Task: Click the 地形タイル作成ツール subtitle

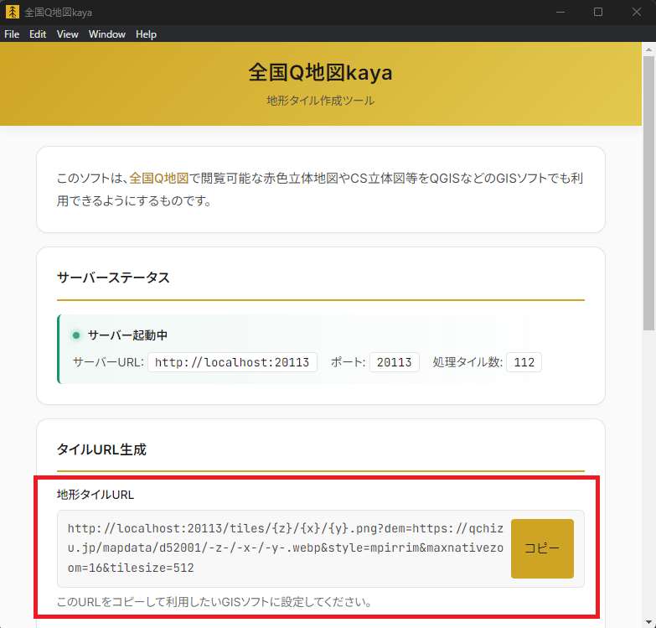Action: (x=321, y=101)
